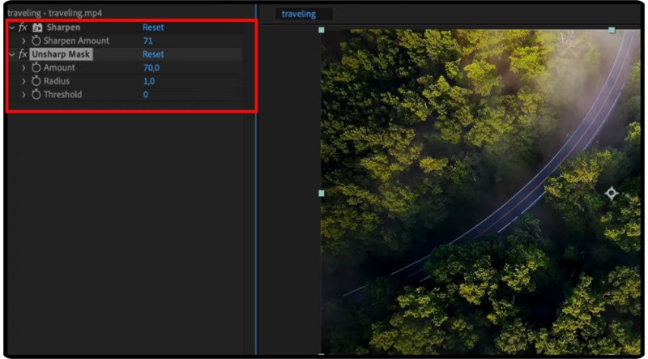This screenshot has width=648, height=359.
Task: Reset the Sharpen effect
Action: click(153, 28)
